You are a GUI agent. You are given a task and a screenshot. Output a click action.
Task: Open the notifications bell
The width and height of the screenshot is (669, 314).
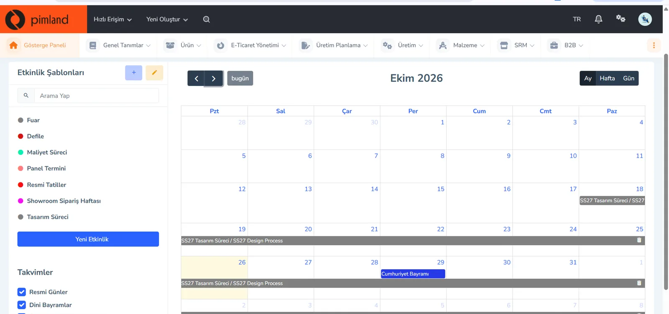[x=599, y=19]
